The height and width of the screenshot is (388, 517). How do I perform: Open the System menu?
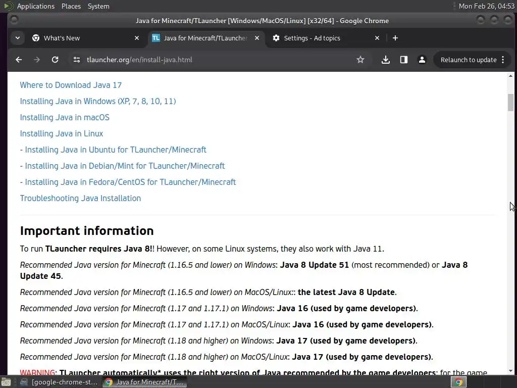[98, 6]
